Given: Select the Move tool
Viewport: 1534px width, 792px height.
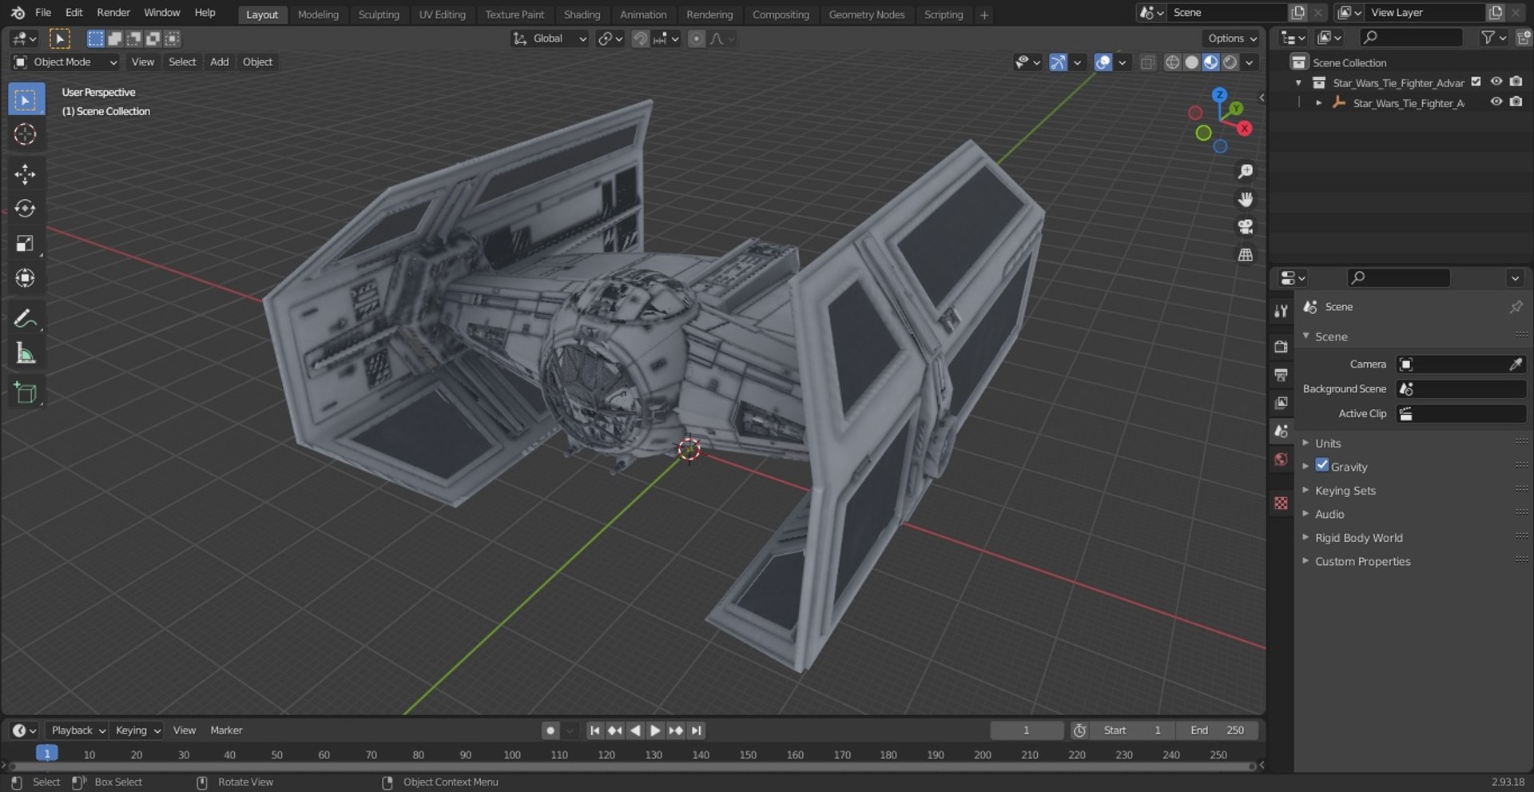Looking at the screenshot, I should [26, 174].
